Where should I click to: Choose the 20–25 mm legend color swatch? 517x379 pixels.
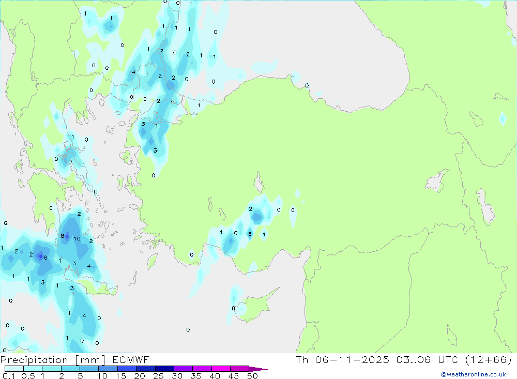[146, 369]
